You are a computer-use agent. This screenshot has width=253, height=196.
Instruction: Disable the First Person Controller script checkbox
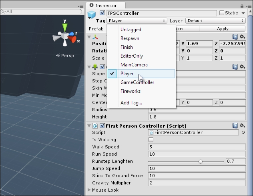(102, 126)
